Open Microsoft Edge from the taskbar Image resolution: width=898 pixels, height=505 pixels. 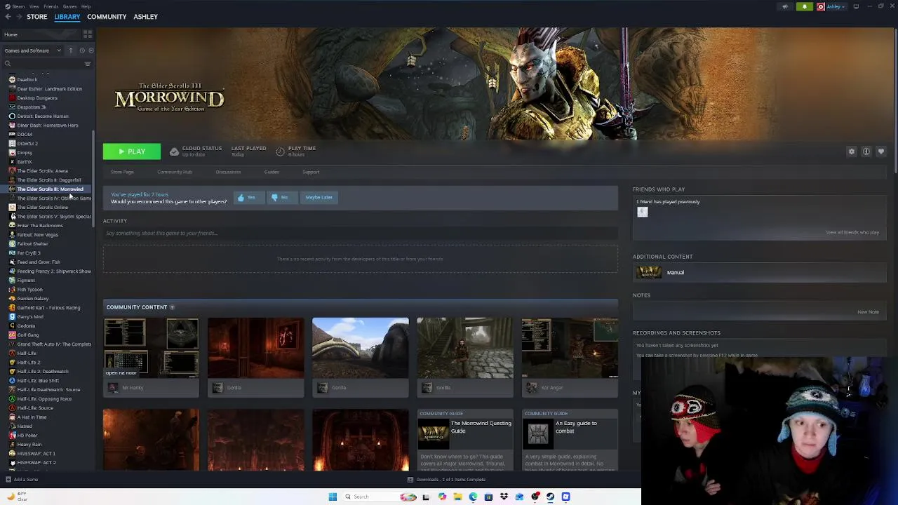(x=473, y=497)
